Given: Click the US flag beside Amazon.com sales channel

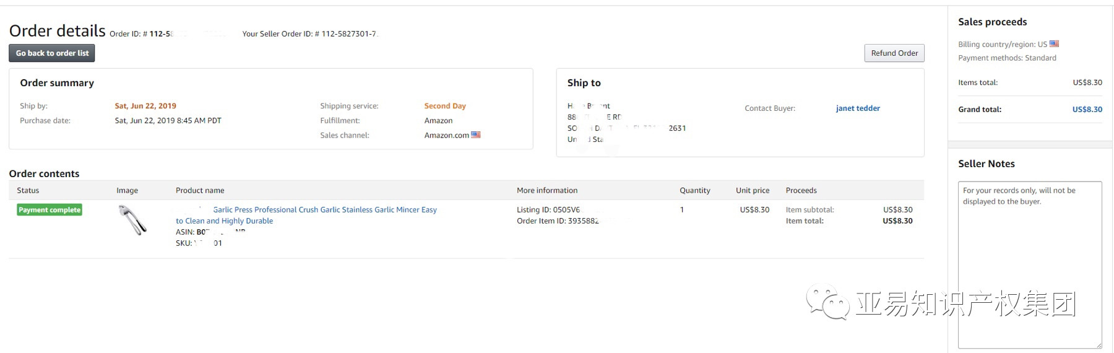Looking at the screenshot, I should tap(476, 135).
